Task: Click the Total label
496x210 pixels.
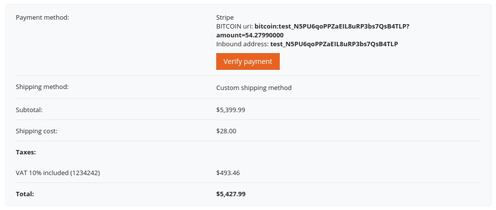Action: point(25,194)
